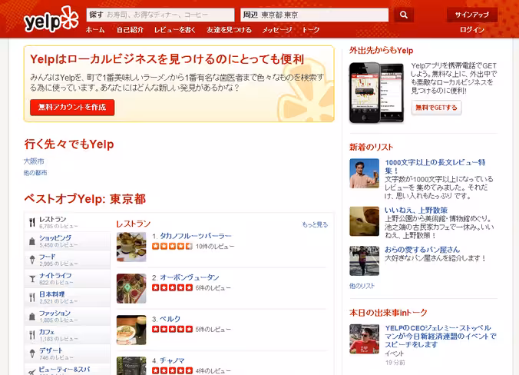Click the runner thumbnail for おらの愛するパン屋さん

tap(365, 261)
